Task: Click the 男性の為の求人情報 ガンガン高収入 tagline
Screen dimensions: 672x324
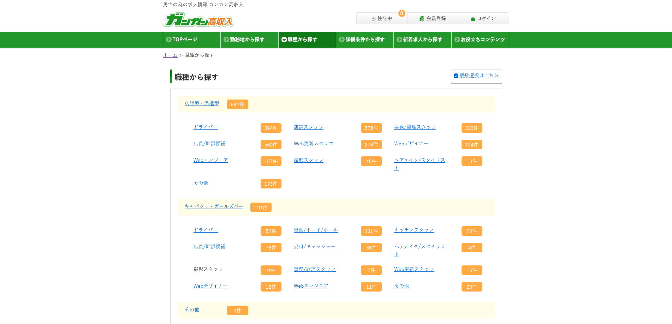Action: 203,5
